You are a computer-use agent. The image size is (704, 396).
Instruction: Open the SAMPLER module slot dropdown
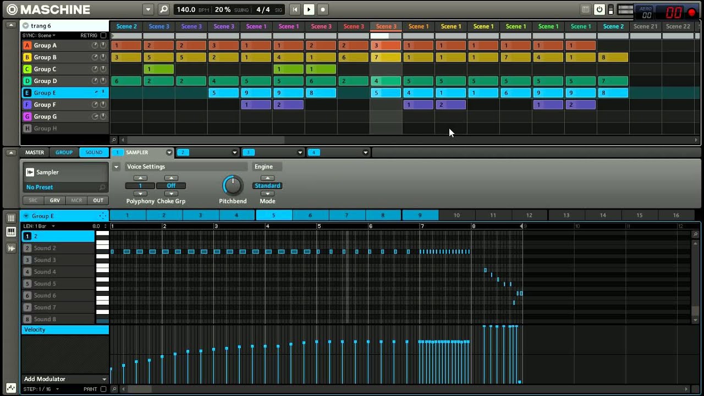tap(169, 152)
